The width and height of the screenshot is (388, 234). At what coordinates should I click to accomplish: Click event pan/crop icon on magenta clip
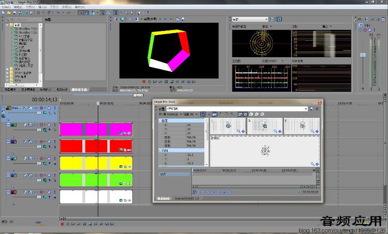point(125,133)
